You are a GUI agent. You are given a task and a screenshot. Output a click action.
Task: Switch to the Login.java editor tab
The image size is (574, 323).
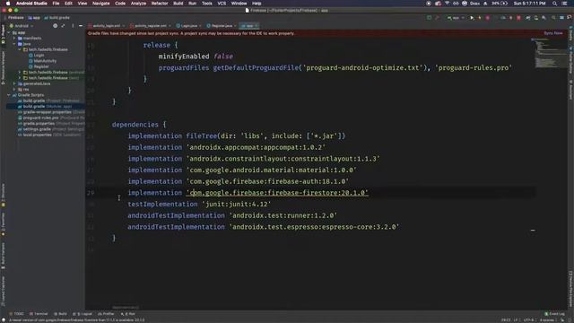click(x=189, y=26)
